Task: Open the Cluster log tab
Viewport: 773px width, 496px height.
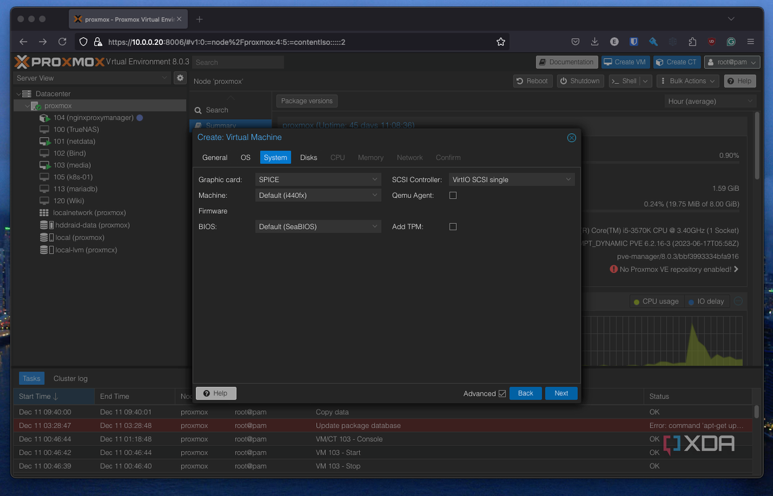Action: click(70, 378)
